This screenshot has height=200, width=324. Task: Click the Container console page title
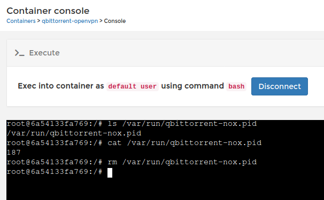click(48, 11)
